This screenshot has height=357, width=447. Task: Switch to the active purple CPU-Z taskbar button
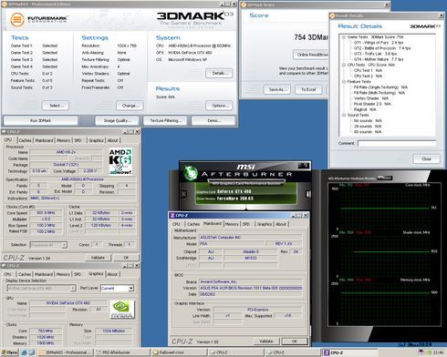349,352
